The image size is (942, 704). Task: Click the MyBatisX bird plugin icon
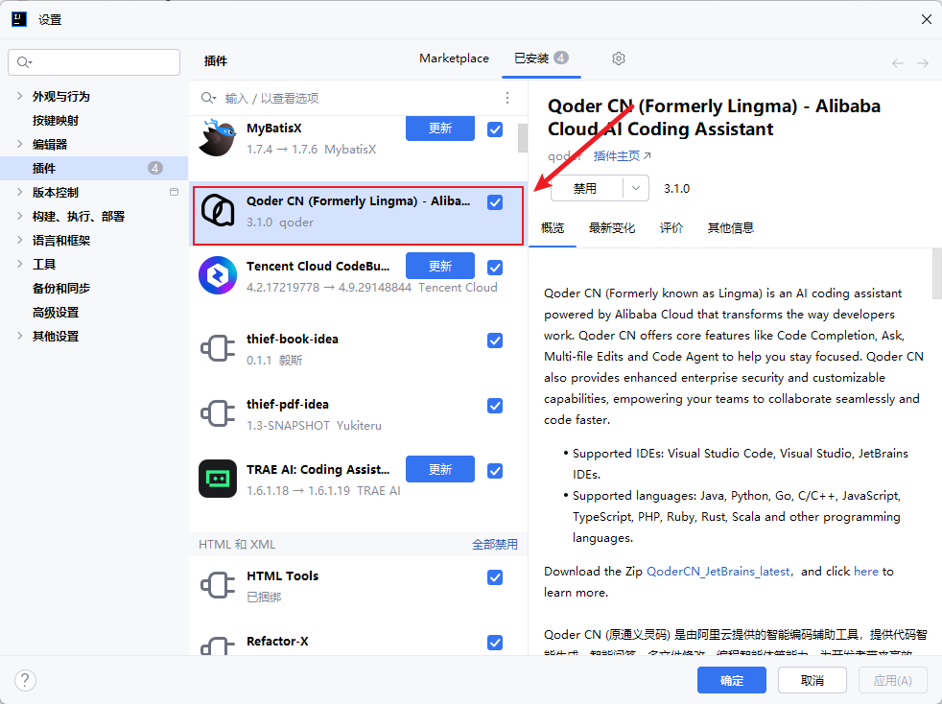(x=218, y=137)
